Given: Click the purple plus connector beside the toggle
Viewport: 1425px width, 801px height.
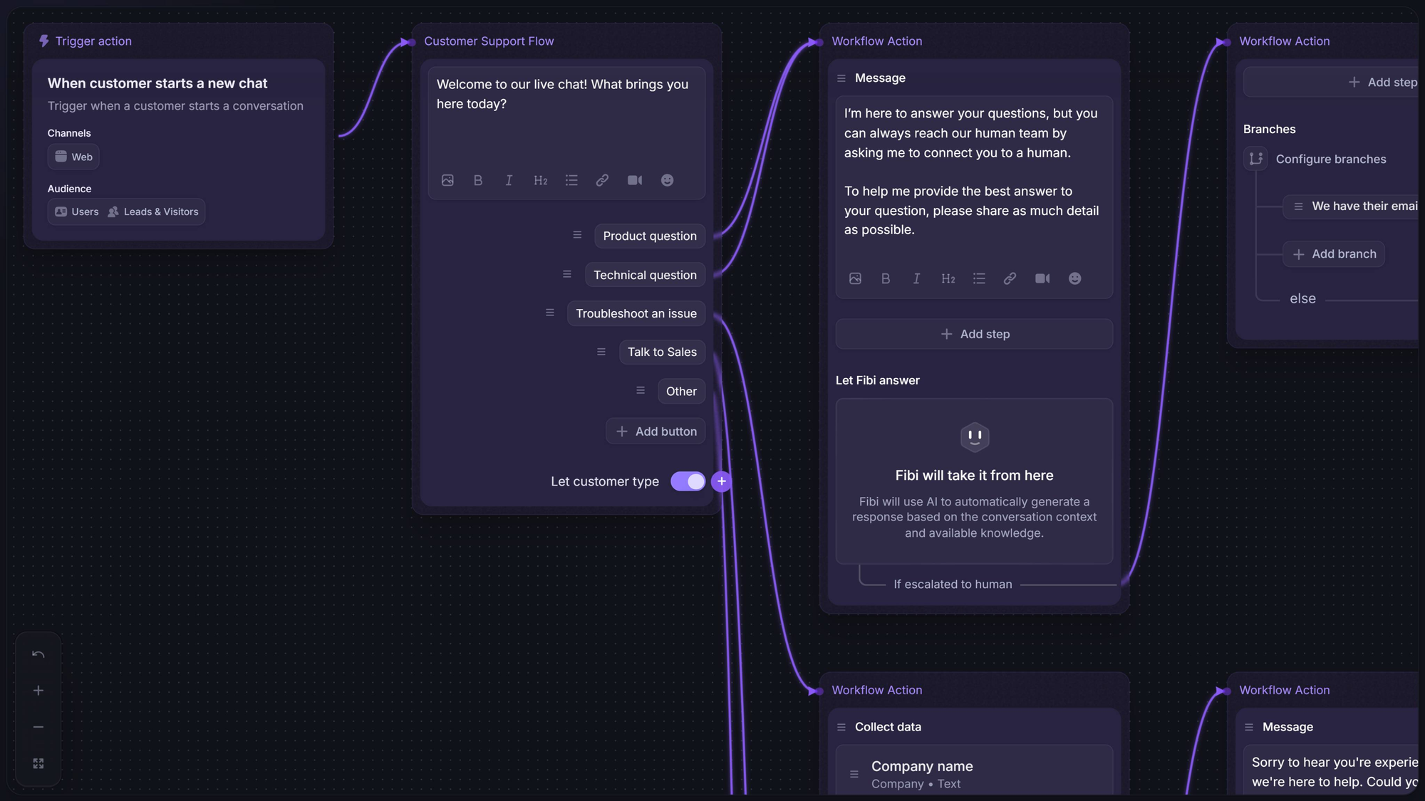Looking at the screenshot, I should tap(721, 481).
